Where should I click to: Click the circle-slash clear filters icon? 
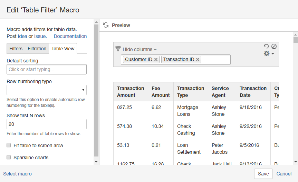[x=274, y=46]
